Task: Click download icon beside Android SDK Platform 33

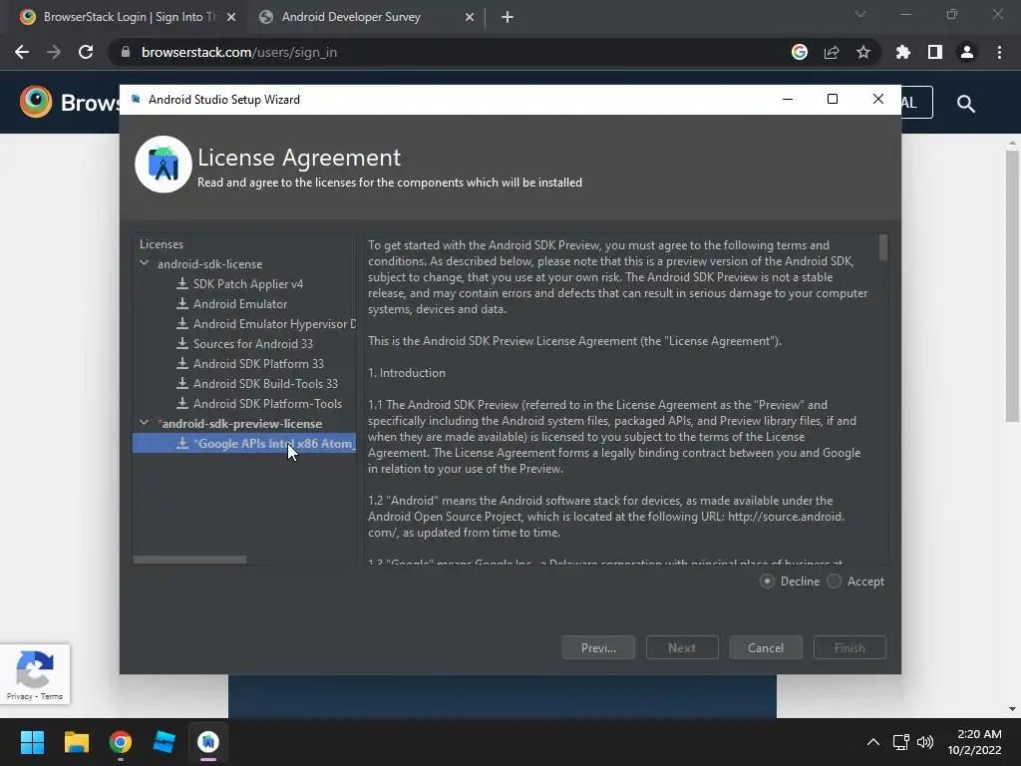Action: (182, 363)
